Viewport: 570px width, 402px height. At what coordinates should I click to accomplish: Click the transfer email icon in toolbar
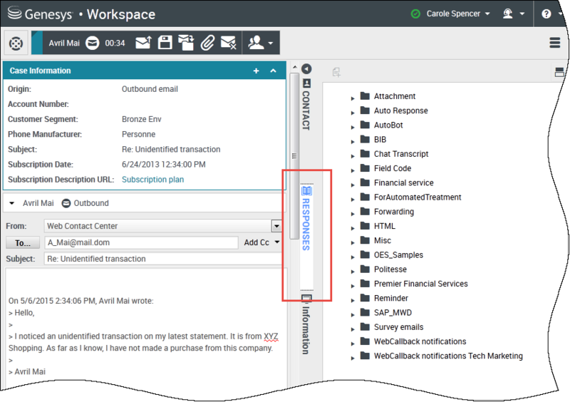click(185, 43)
